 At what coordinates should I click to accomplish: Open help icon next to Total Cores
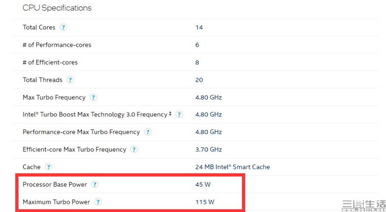click(x=63, y=27)
